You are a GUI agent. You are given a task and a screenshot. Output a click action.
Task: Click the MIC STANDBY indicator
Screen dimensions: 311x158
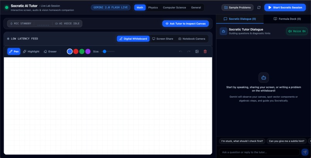coord(20,24)
